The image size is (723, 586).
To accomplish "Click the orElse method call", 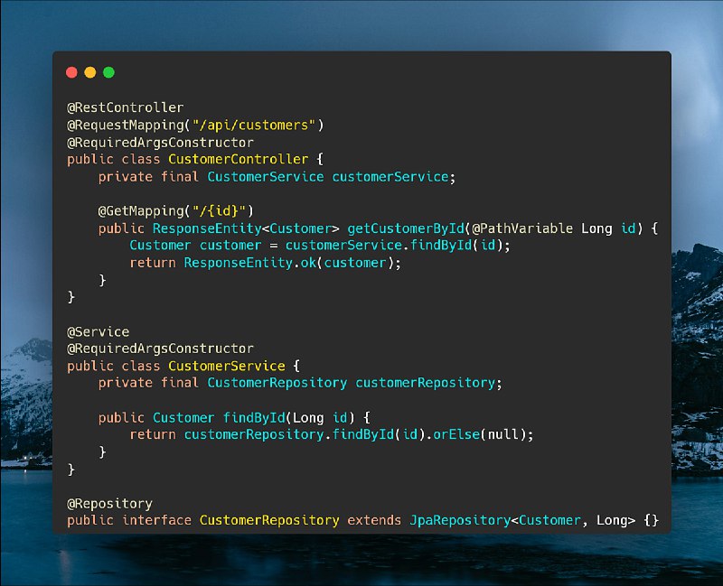I will pos(456,434).
